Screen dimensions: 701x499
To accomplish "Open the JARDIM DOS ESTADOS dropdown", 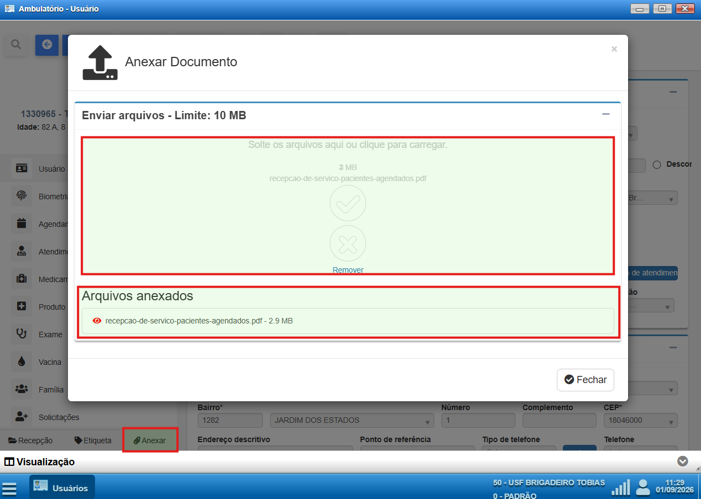I will coord(351,421).
